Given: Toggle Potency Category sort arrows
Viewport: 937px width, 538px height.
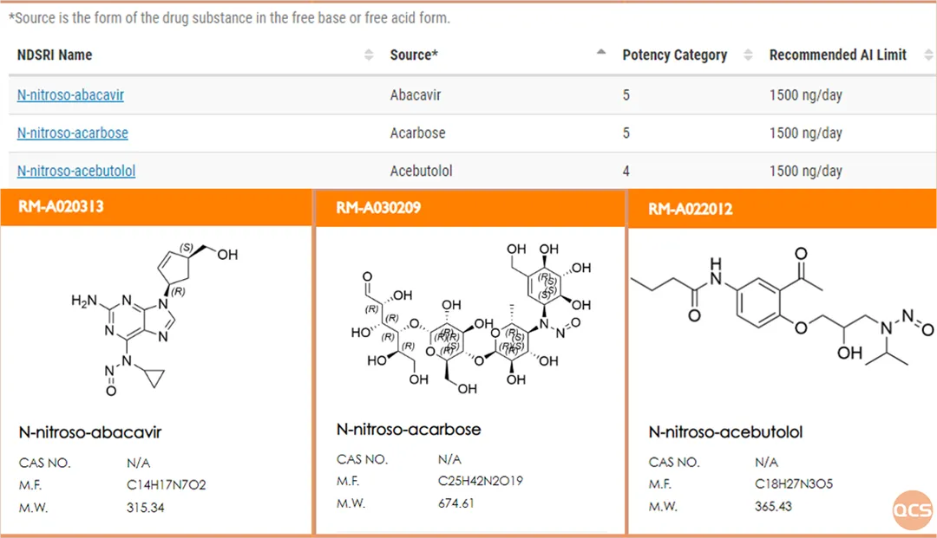Looking at the screenshot, I should (748, 55).
